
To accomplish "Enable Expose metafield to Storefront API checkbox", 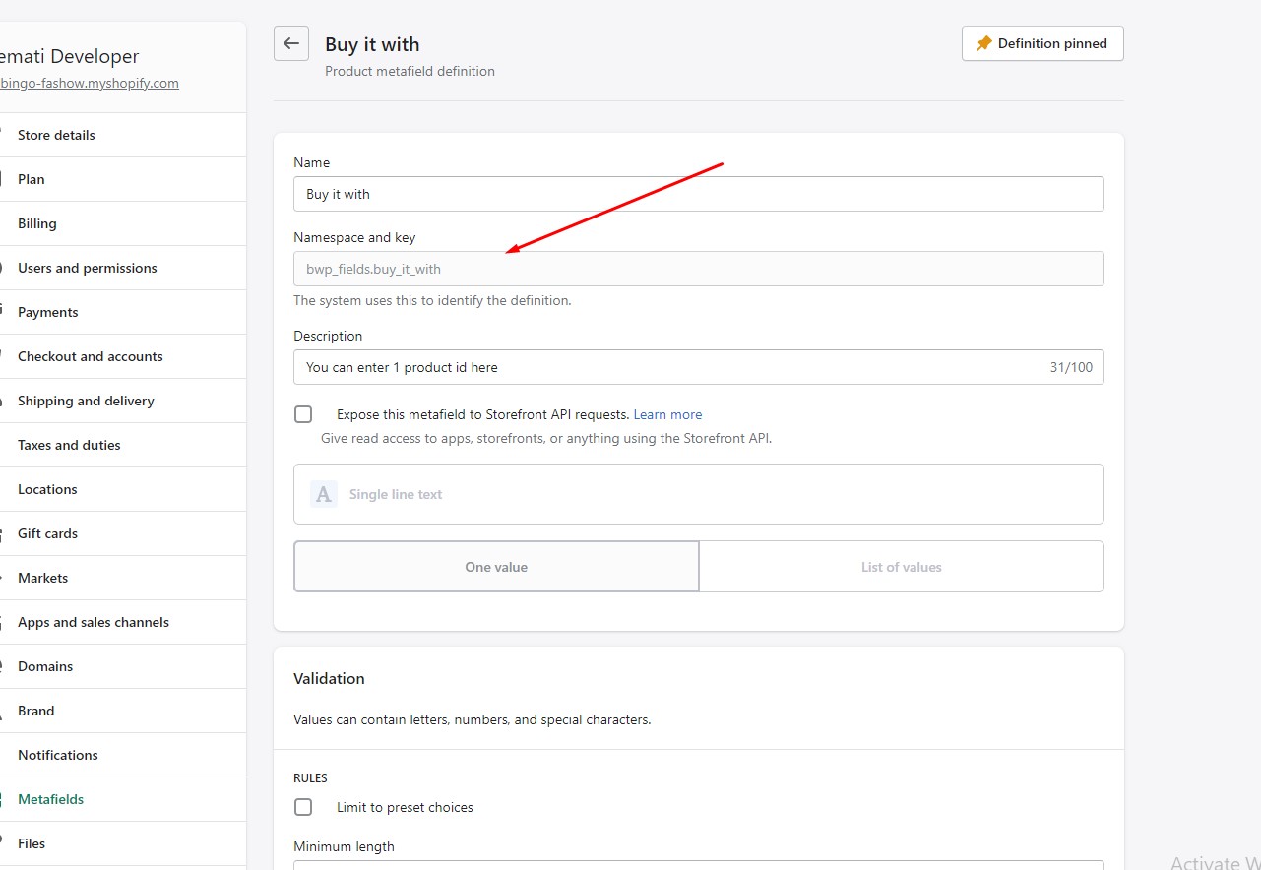I will click(303, 414).
